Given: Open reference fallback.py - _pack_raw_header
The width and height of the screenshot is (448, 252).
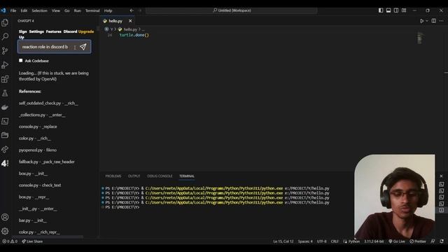Looking at the screenshot, I should [x=47, y=162].
